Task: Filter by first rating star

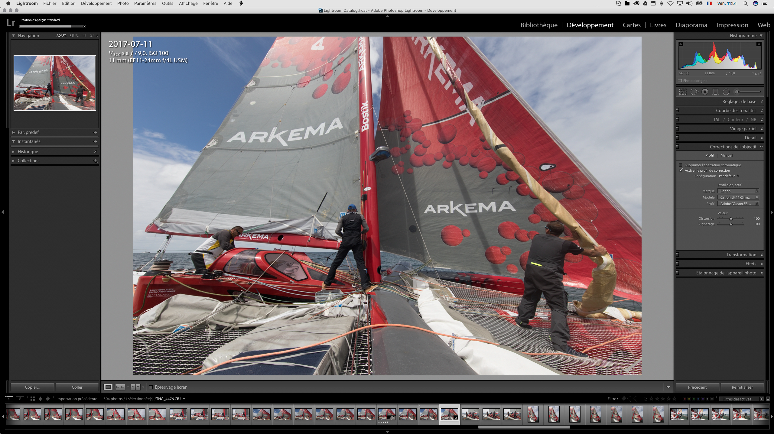Action: point(652,399)
